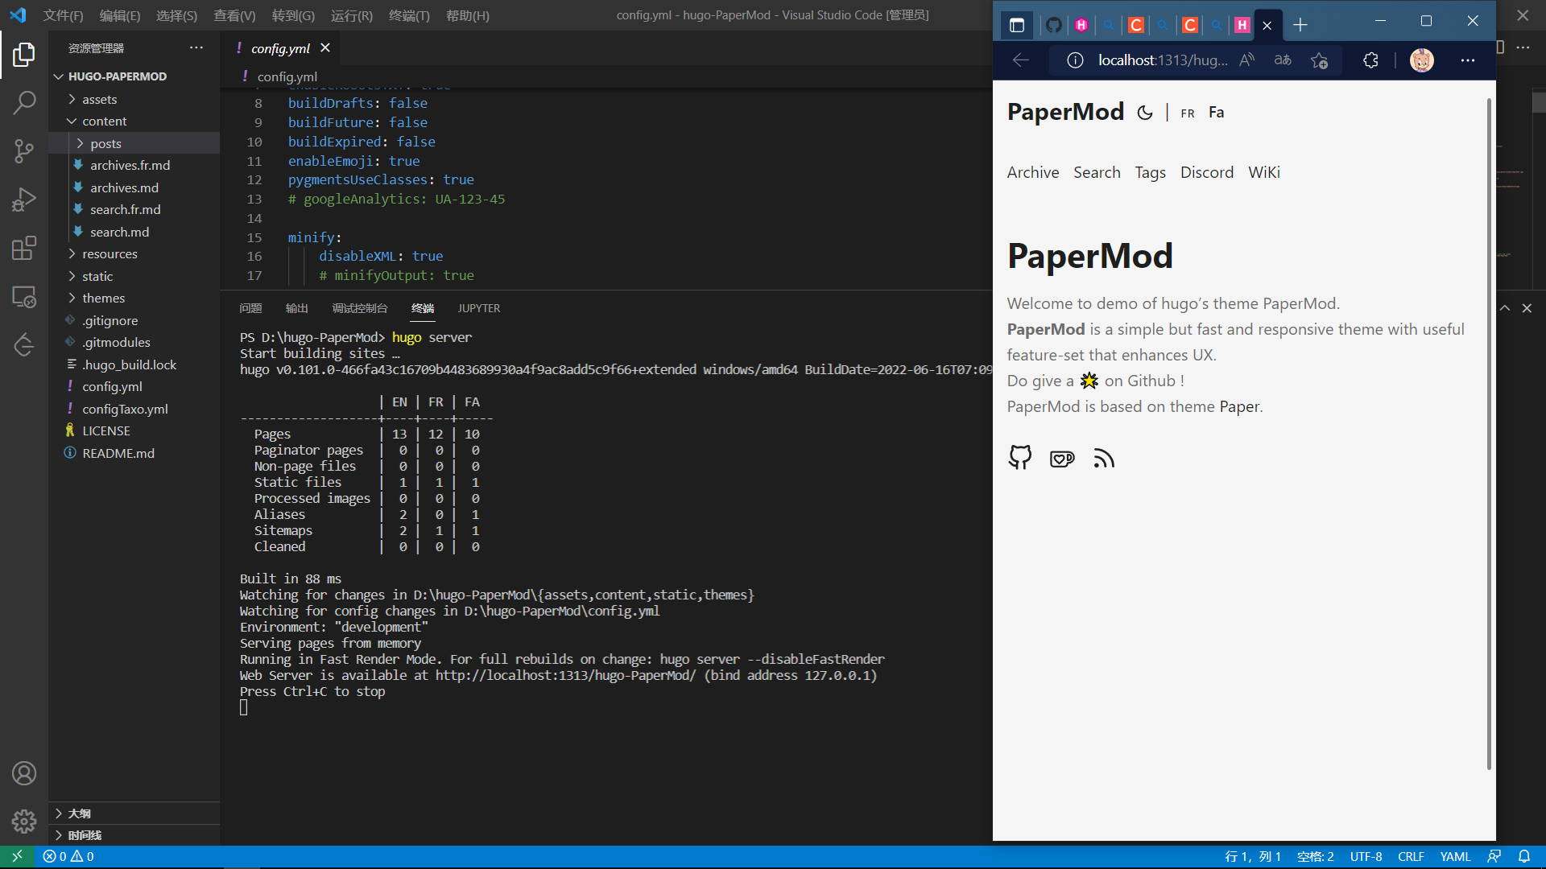Screen dimensions: 1546x869
Task: Open Source Control view icon
Action: 24,151
